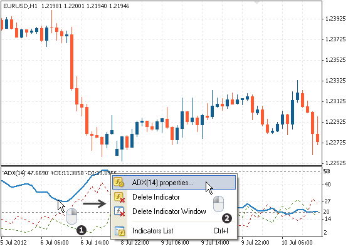This screenshot has height=249, width=348.
Task: Click the Delete Indicator red-cross icon
Action: coord(119,197)
